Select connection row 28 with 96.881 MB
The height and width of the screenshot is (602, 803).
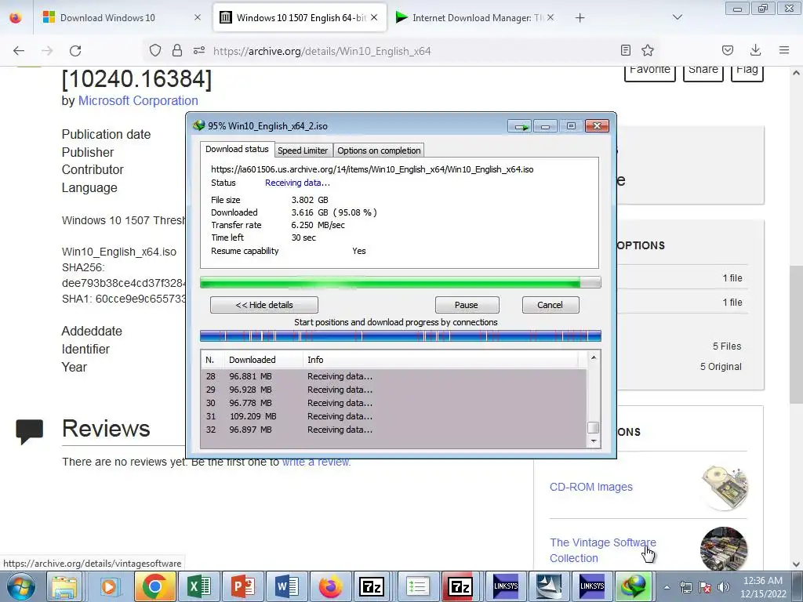coord(394,376)
